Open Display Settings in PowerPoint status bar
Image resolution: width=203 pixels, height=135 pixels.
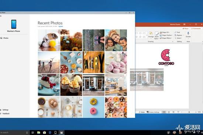pos(153,112)
